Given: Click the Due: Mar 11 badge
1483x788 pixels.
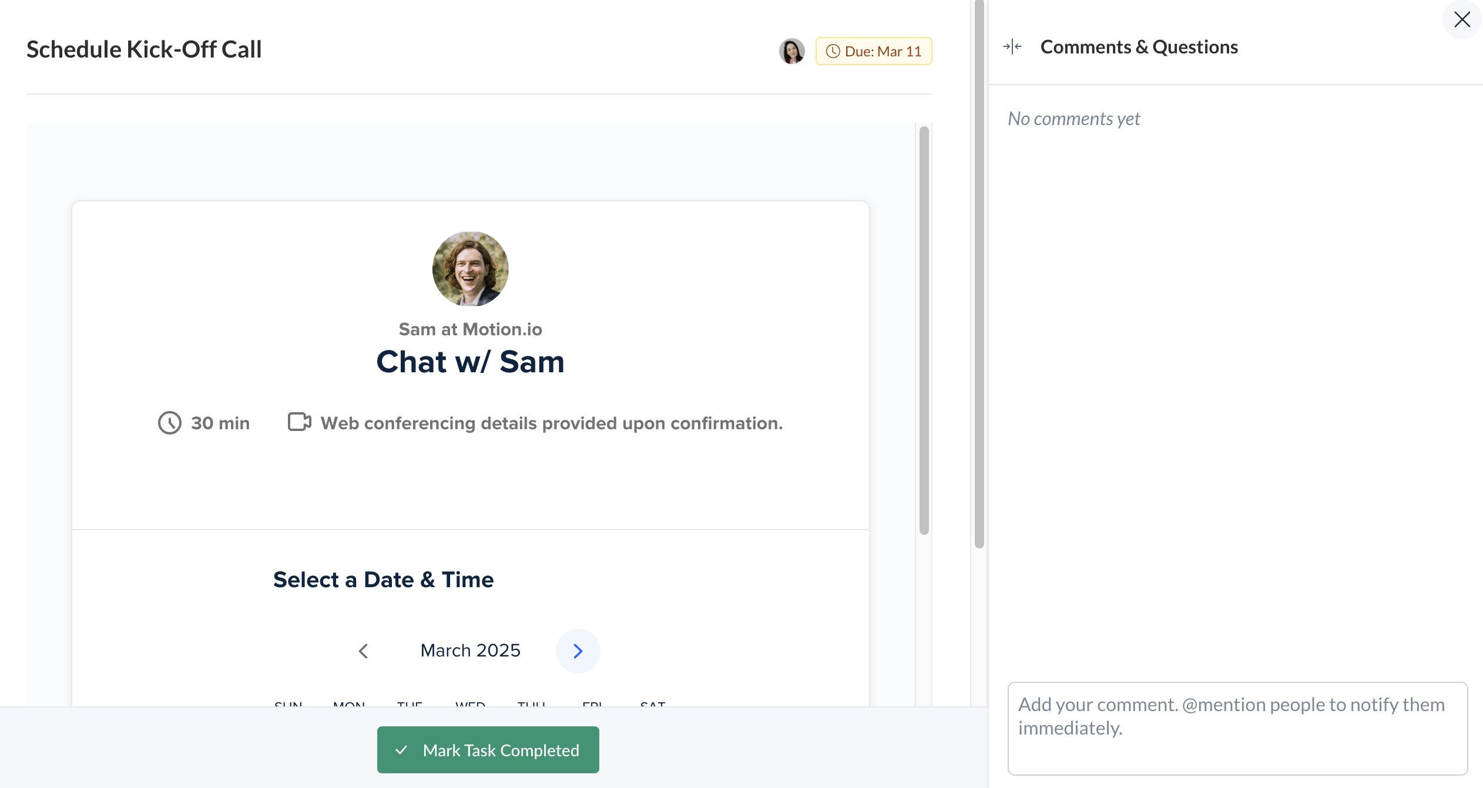Looking at the screenshot, I should pos(874,51).
